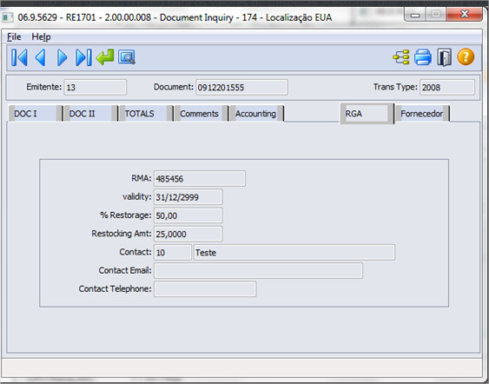The image size is (489, 384).
Task: Switch to the DOC II tab
Action: 90,114
